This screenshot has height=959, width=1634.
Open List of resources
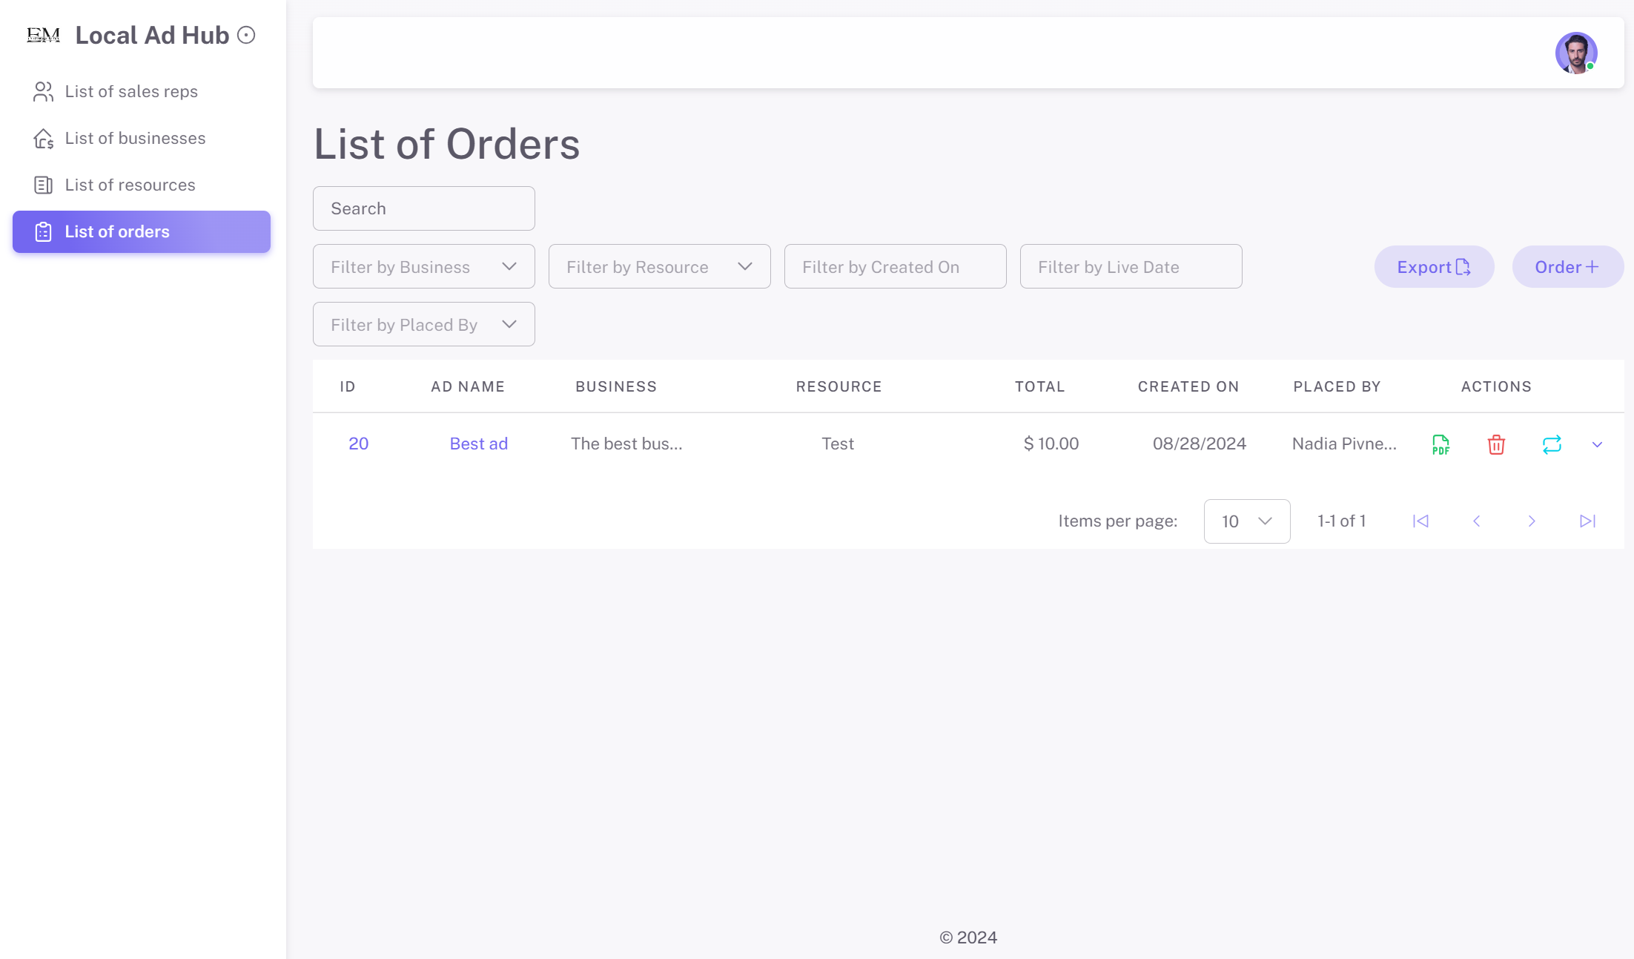[x=142, y=185]
